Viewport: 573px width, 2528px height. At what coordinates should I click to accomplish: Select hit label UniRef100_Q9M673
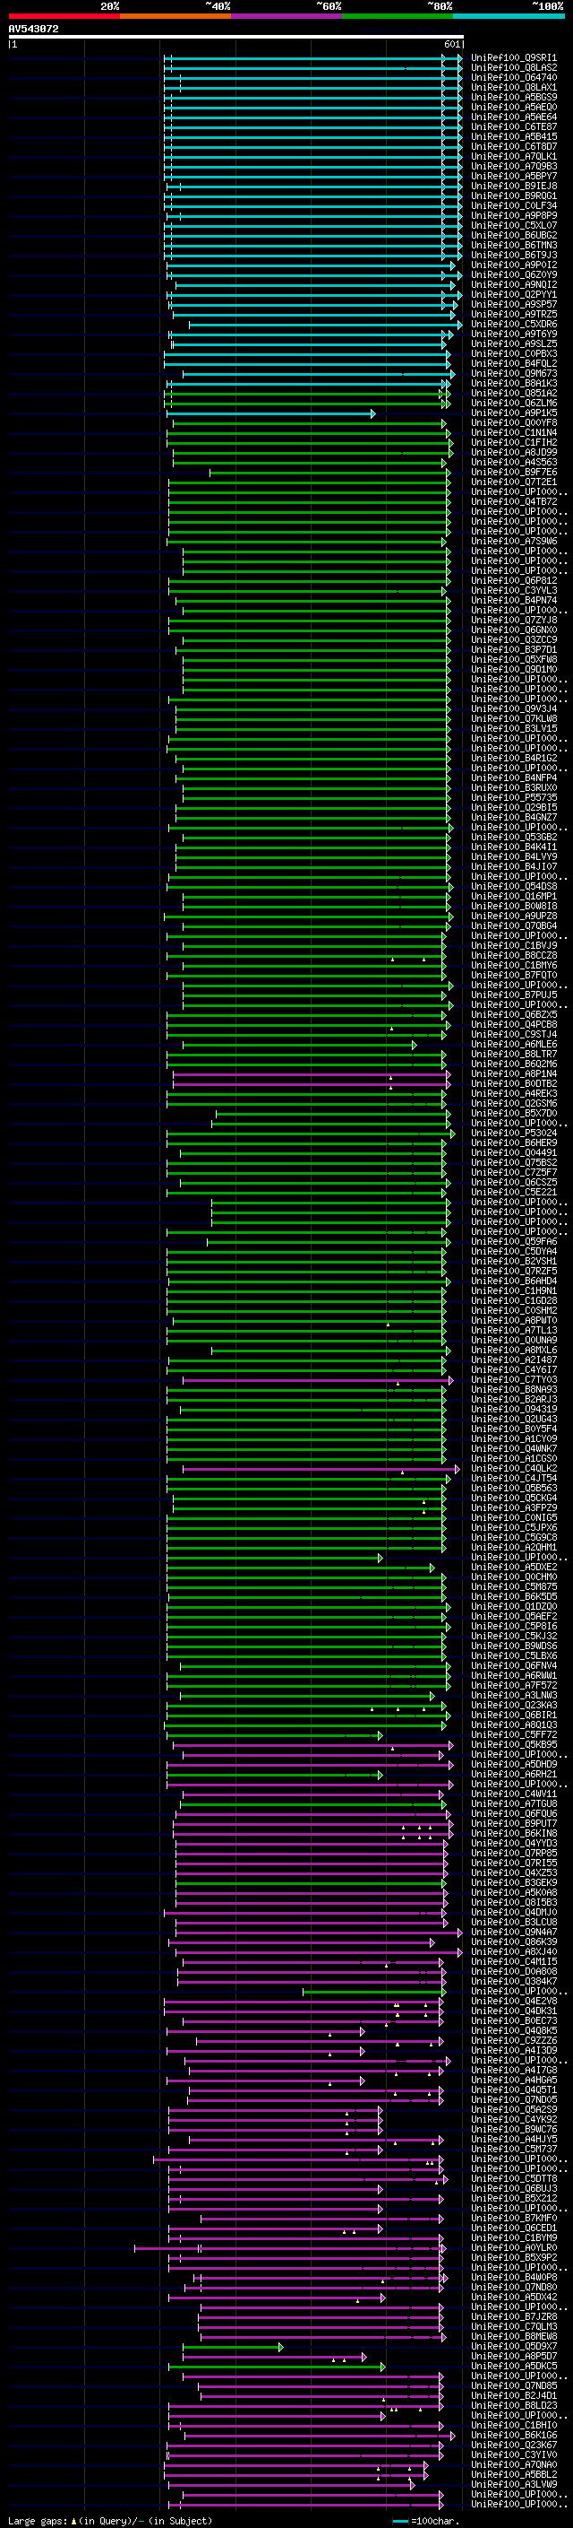513,373
